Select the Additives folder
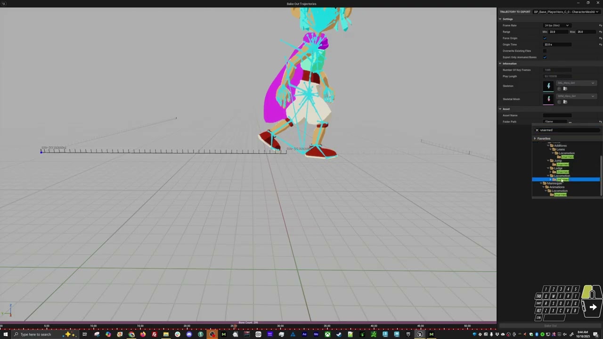 coord(560,145)
